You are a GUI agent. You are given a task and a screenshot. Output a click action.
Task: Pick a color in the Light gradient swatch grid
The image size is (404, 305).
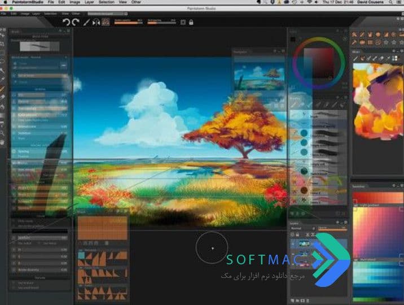377,232
